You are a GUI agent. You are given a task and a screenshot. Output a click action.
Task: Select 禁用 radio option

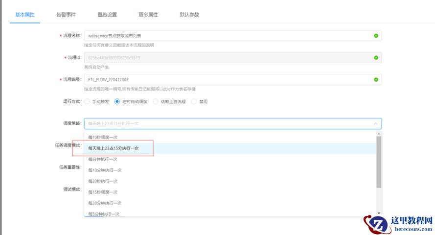pos(194,102)
